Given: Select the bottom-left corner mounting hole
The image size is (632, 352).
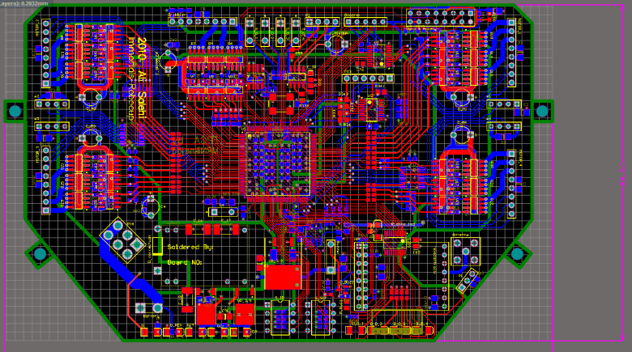Looking at the screenshot, I should (39, 255).
